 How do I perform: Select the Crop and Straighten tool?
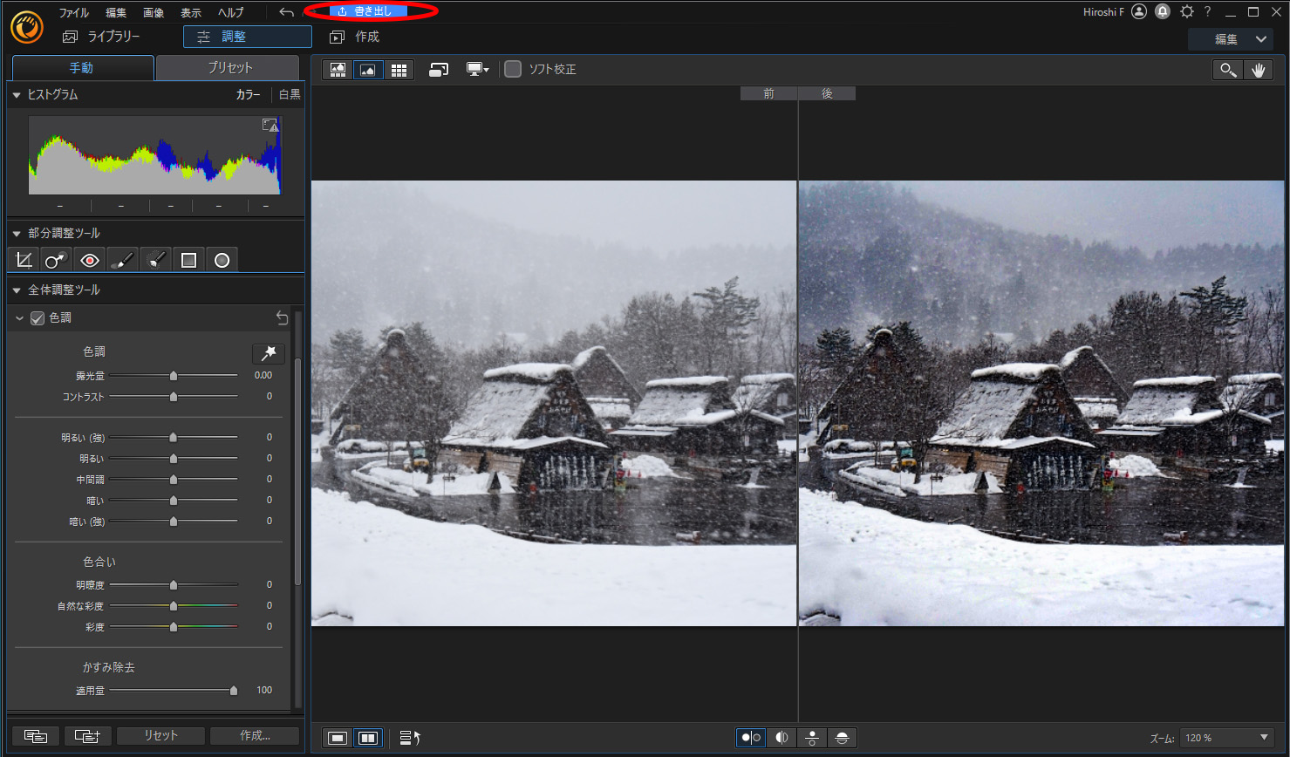click(24, 260)
